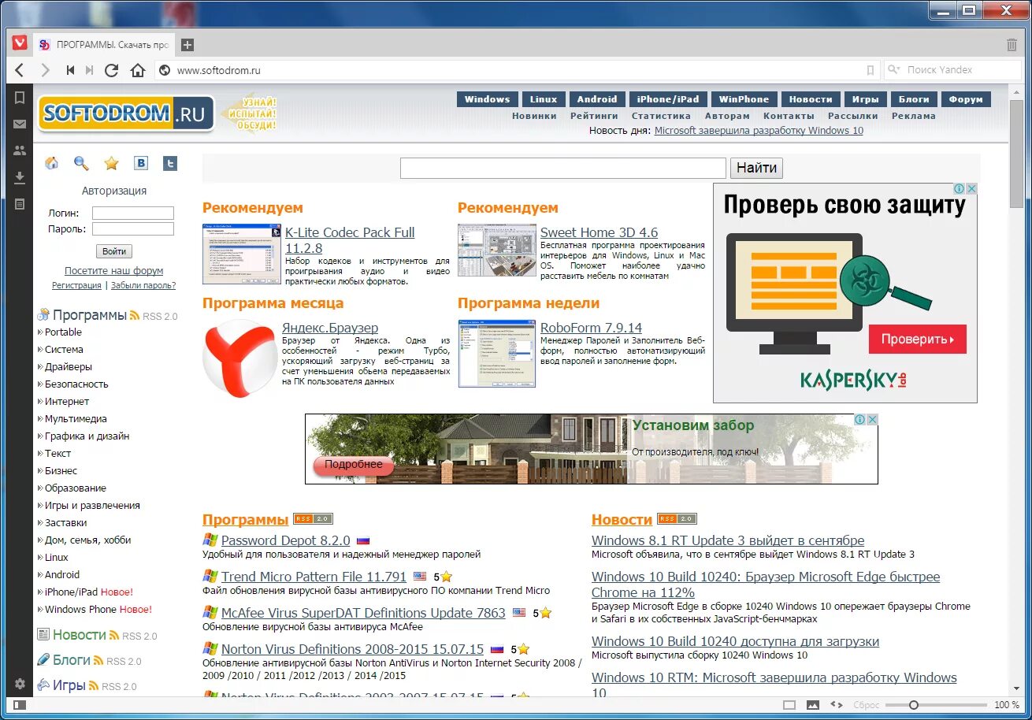
Task: Open the closed tabs trash can
Action: click(x=1012, y=45)
